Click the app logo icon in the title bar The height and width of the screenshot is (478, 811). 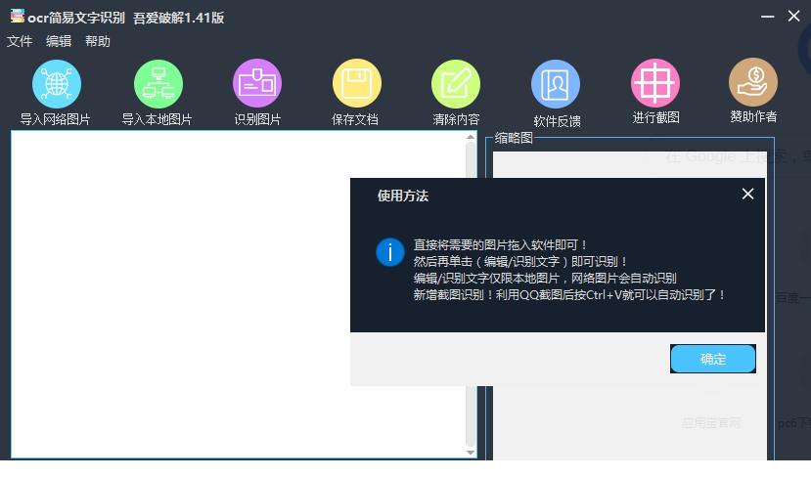pos(17,16)
